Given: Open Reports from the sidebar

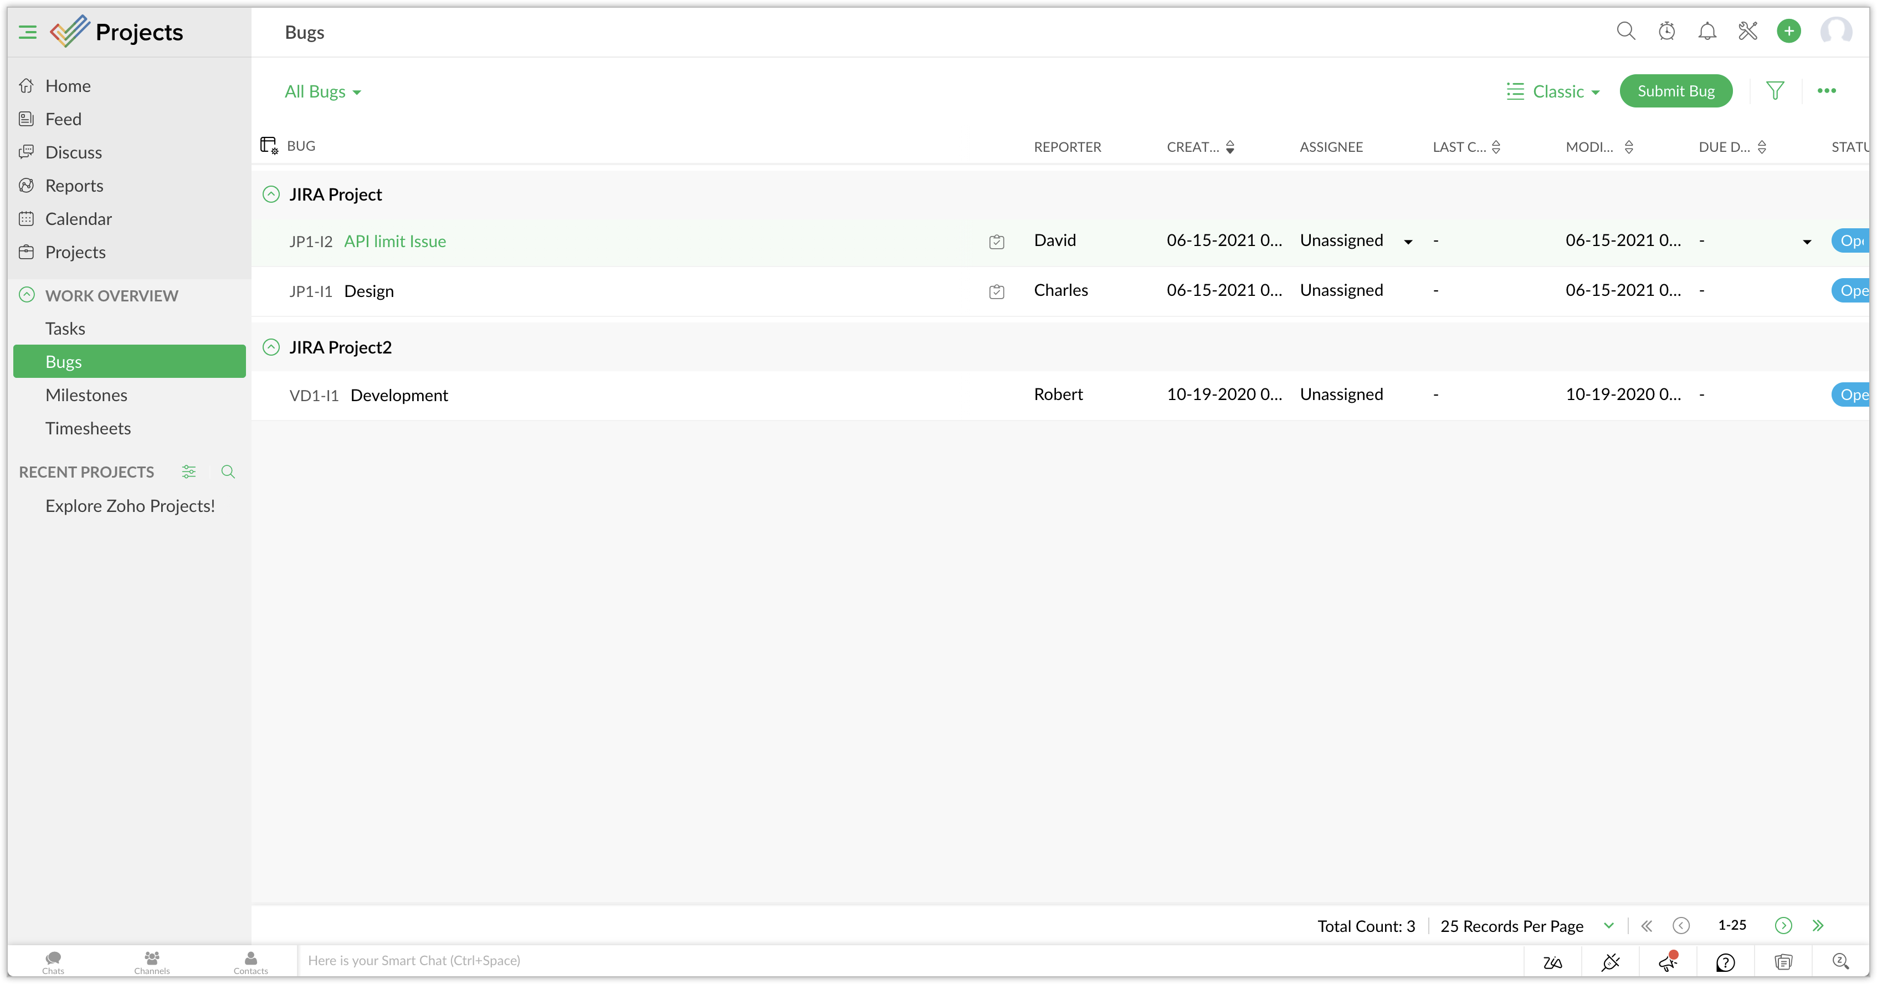Looking at the screenshot, I should [x=74, y=186].
